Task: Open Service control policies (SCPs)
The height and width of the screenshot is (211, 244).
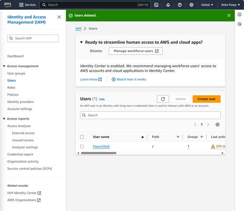Action: coord(30,169)
